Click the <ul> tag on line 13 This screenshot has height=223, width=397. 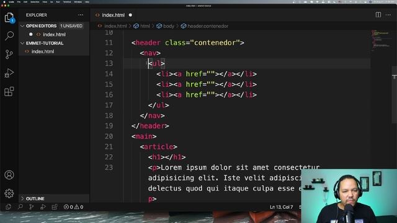(x=156, y=63)
